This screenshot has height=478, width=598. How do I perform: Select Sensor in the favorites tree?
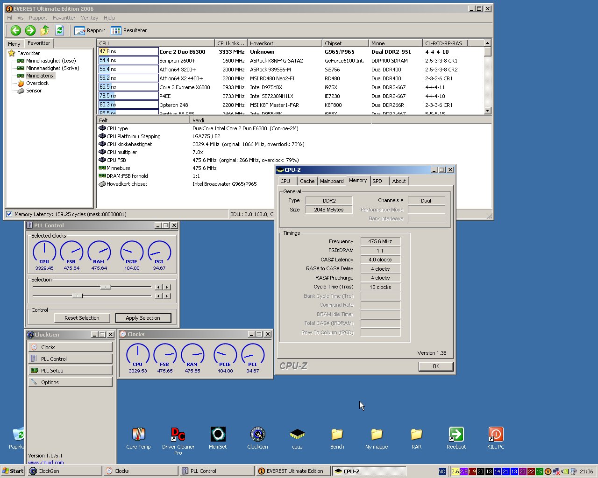[x=34, y=91]
